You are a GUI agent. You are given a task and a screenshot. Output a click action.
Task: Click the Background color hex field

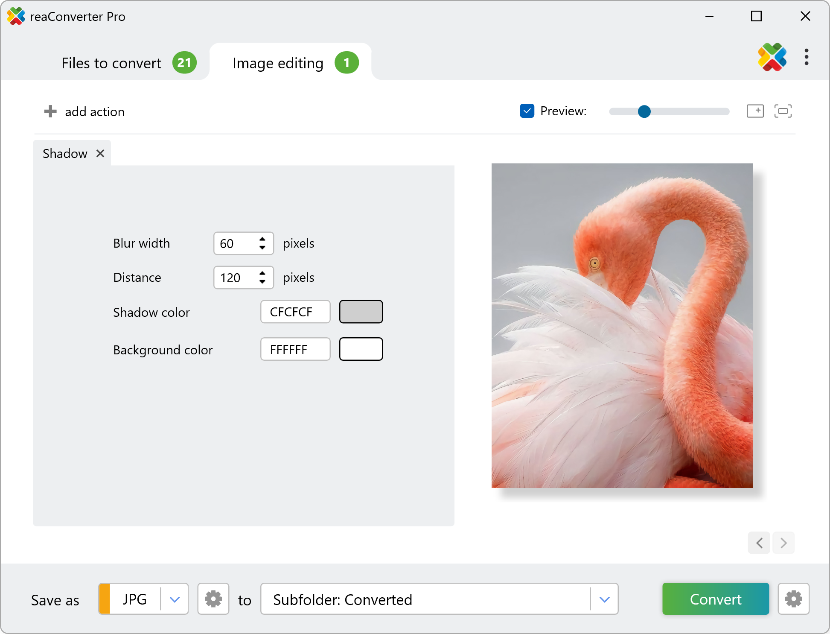[x=295, y=350]
